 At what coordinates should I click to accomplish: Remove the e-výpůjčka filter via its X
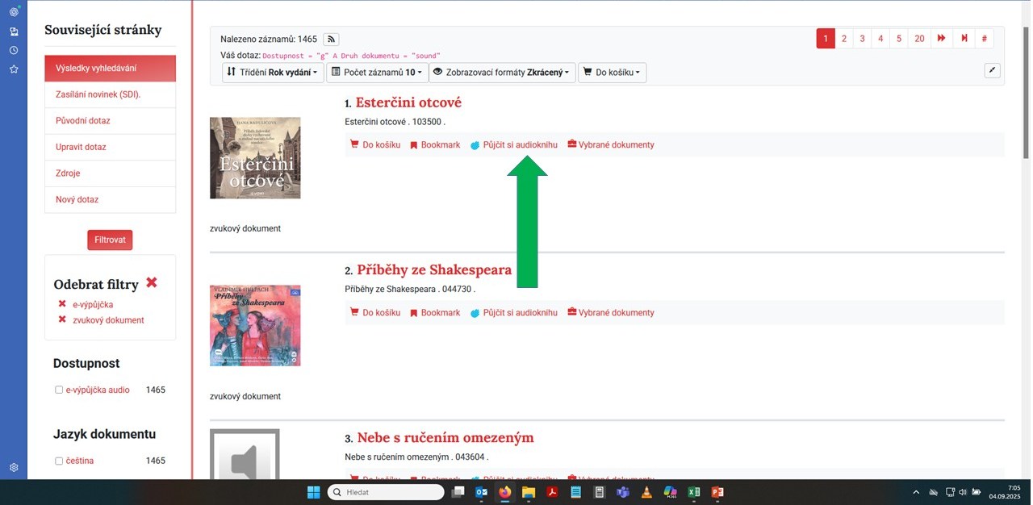click(62, 304)
